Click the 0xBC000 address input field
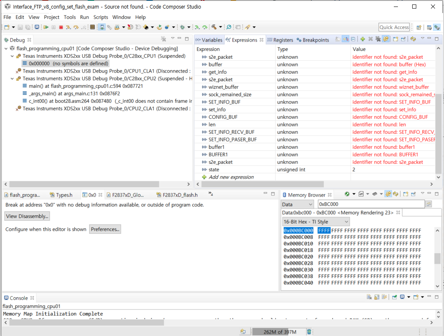The image size is (444, 336). click(371, 204)
